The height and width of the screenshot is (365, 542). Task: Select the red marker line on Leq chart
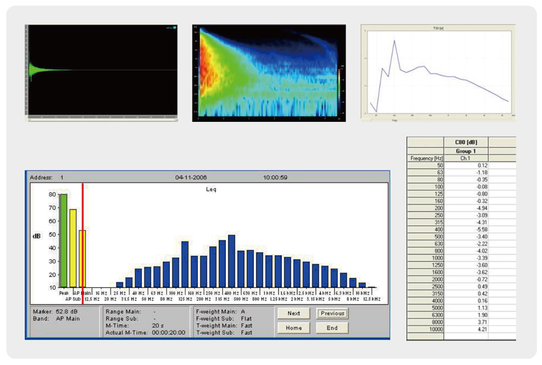83,244
